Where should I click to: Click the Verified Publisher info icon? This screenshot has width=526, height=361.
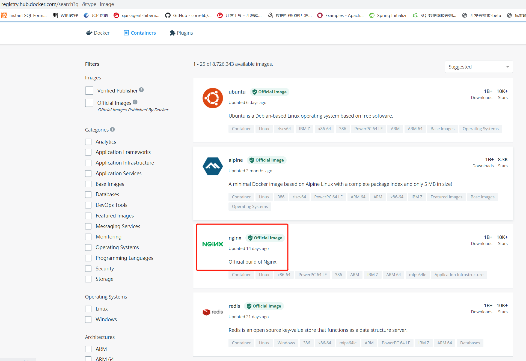(141, 90)
